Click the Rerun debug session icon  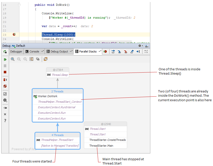click(x=5, y=52)
